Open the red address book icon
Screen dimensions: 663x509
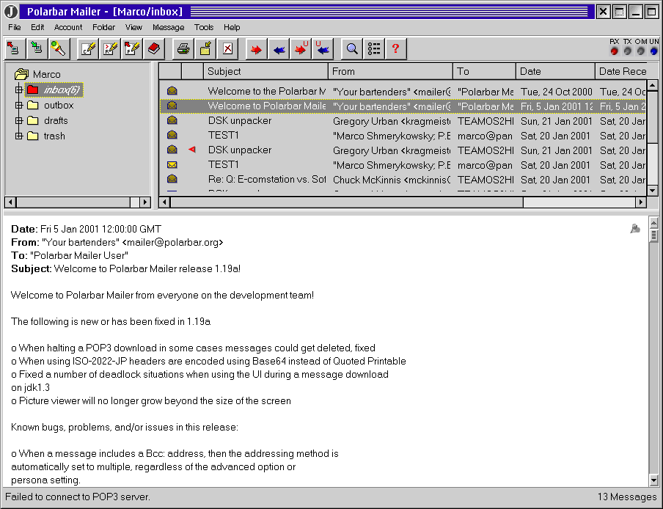click(x=153, y=48)
